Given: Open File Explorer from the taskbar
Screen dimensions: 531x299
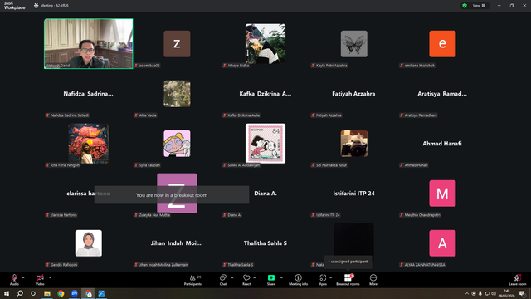Looking at the screenshot, I should [47, 293].
